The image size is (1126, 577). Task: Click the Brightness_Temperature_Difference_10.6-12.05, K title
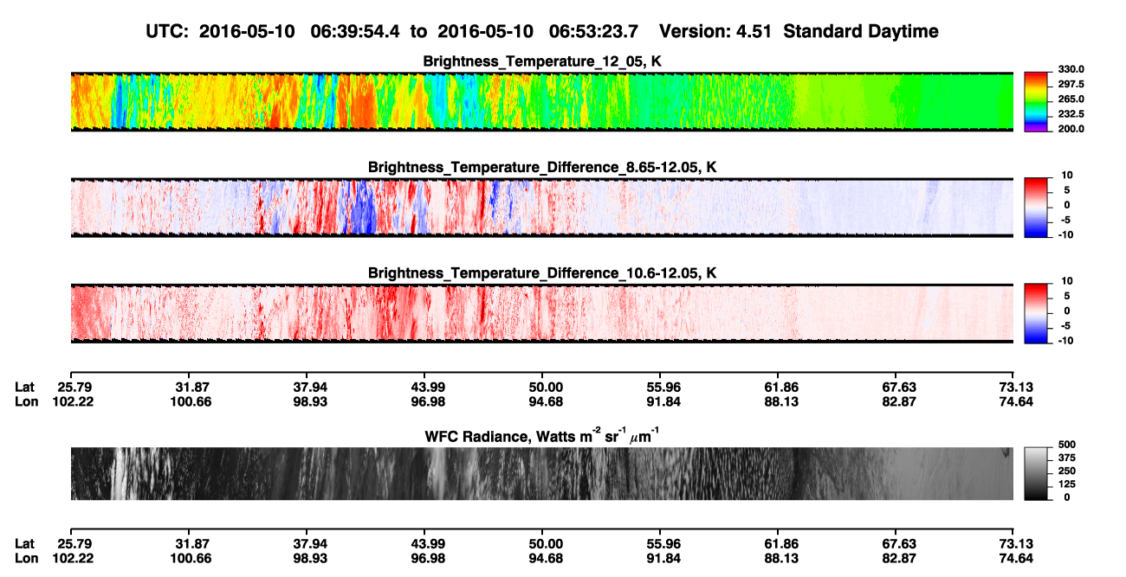click(541, 272)
